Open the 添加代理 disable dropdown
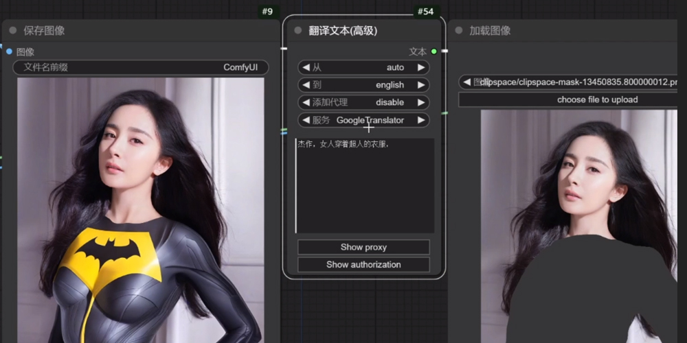The width and height of the screenshot is (687, 343). pos(363,102)
